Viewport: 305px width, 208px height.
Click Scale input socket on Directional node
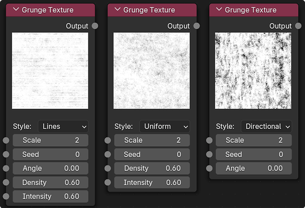click(209, 140)
